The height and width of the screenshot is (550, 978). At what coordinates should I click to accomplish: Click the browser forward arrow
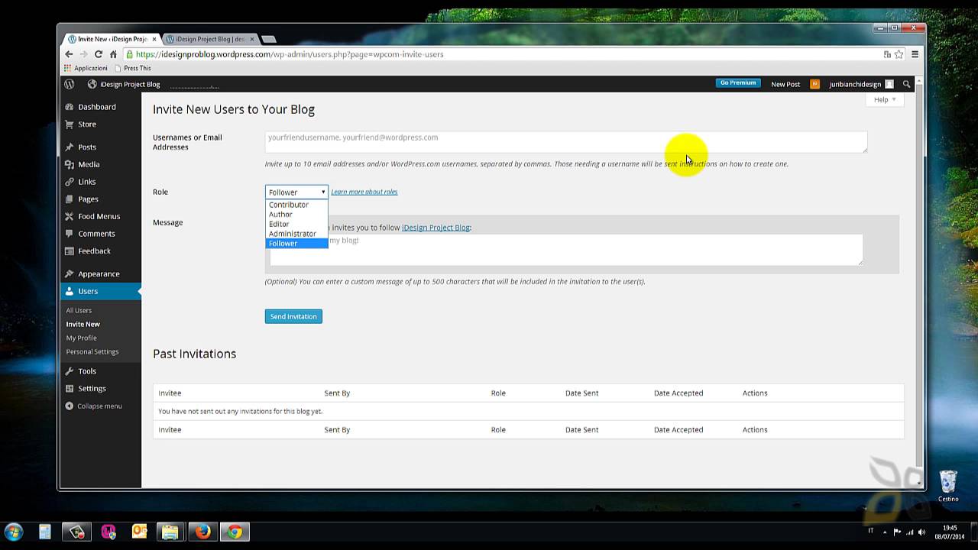pyautogui.click(x=83, y=54)
